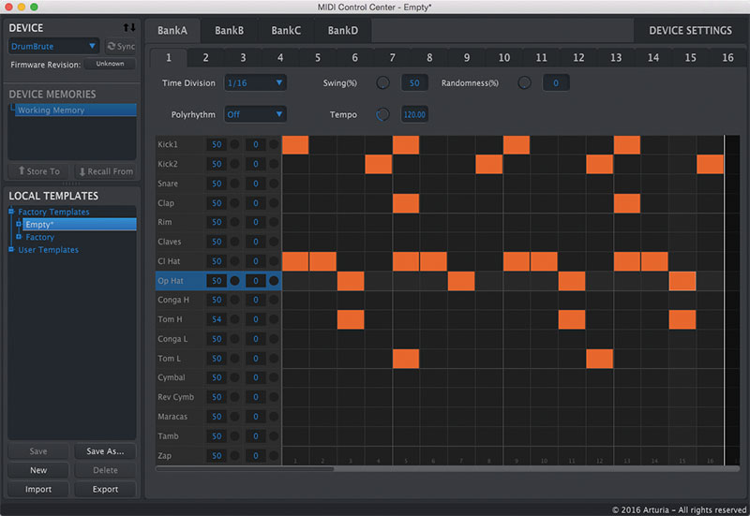Click Snare swing knob

pos(235,184)
